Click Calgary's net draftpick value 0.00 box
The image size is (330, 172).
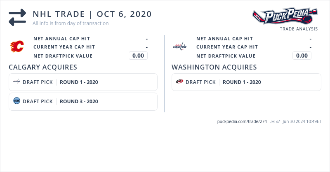[138, 56]
